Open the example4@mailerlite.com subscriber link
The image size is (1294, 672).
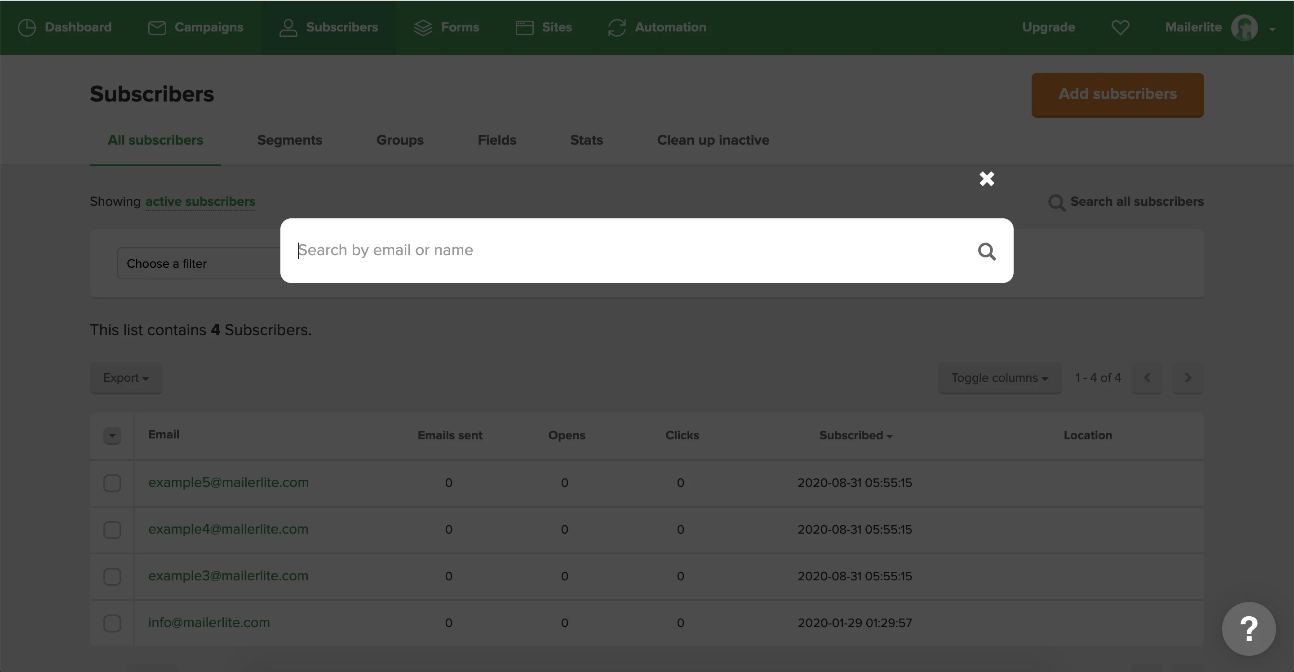[228, 529]
